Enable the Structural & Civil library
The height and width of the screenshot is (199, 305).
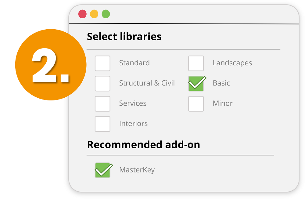point(102,83)
